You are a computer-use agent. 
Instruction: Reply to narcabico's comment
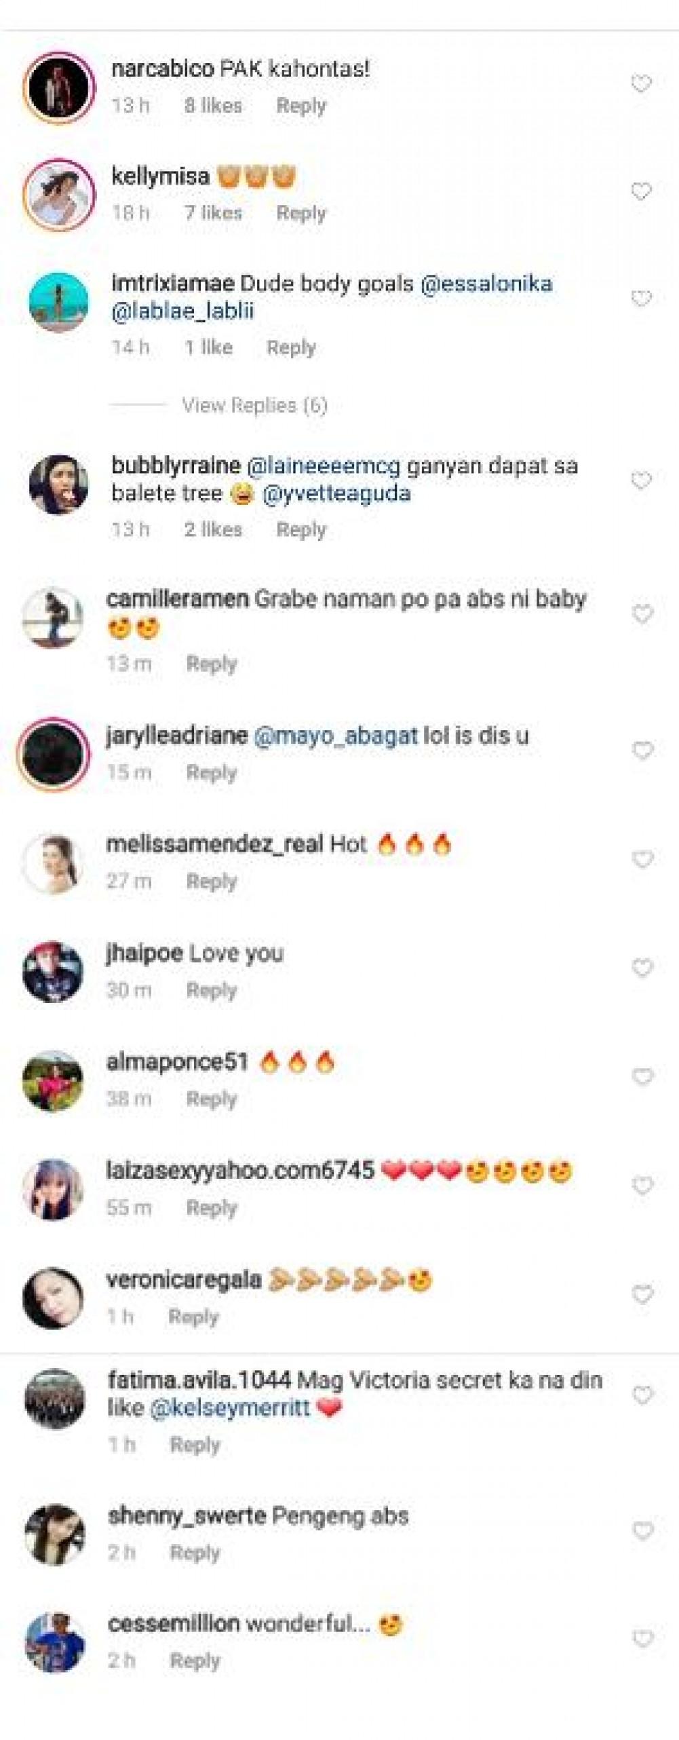301,106
